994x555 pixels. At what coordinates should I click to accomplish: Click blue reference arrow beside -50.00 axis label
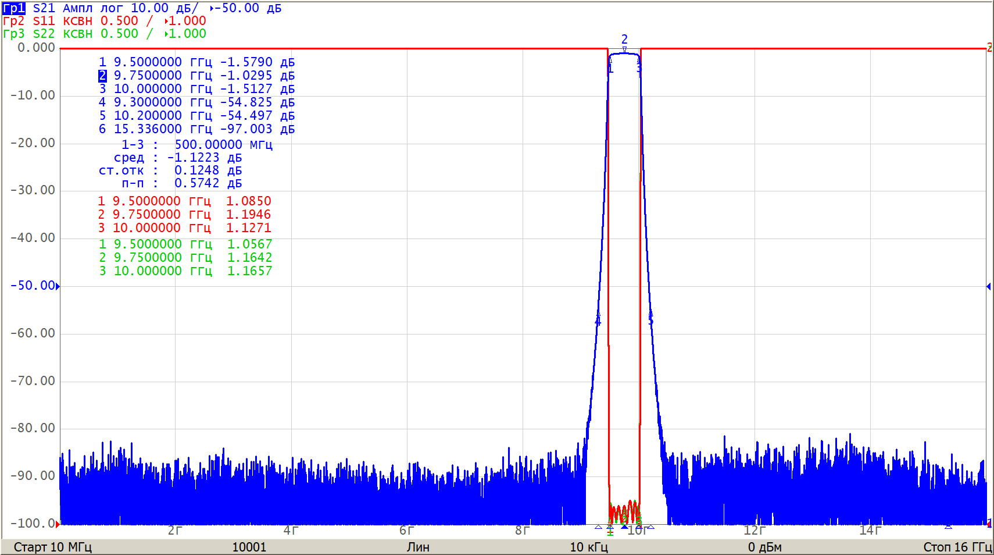(58, 286)
